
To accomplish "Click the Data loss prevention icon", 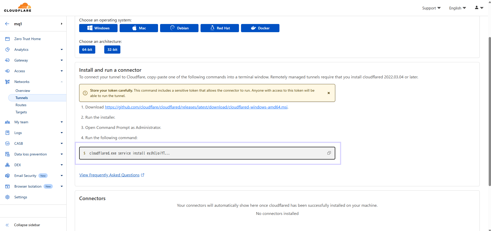I will (x=7, y=154).
